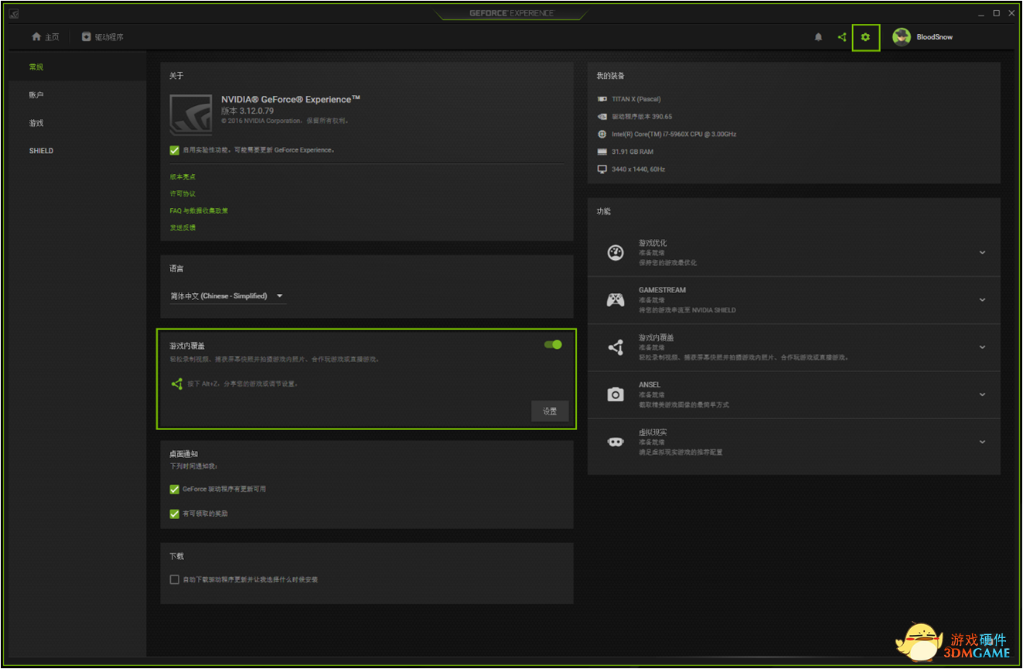1023x669 pixels.
Task: Click the 虚拟现实 title text
Action: [653, 432]
